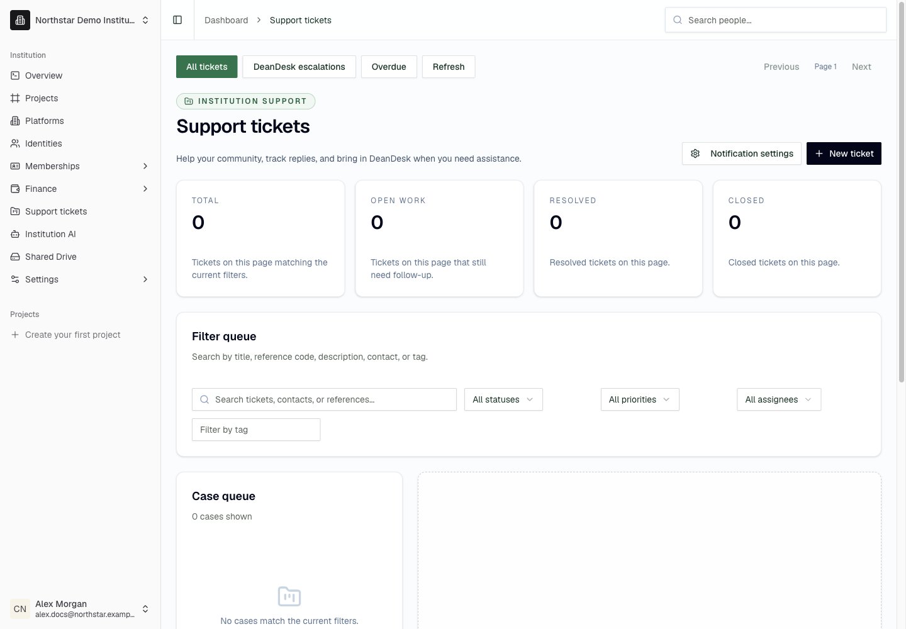Click the Institution Support badge
Viewport: 906px width, 629px height.
(x=245, y=101)
